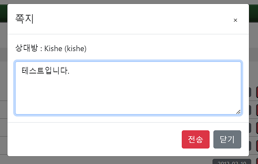Click the dimmed backdrop left of the dialog
The height and width of the screenshot is (164, 258).
coord(3,81)
